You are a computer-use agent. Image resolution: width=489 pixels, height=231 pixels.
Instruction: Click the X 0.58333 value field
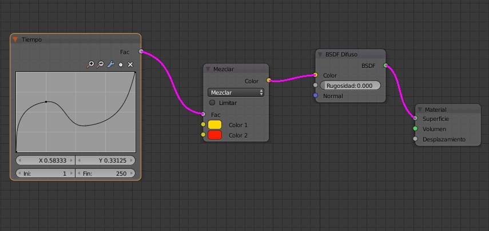pyautogui.click(x=46, y=160)
